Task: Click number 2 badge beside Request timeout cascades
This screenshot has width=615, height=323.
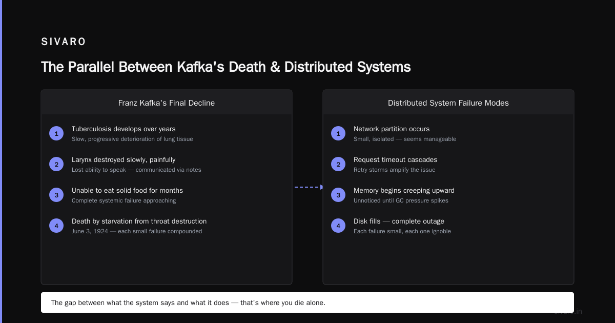Action: point(338,164)
